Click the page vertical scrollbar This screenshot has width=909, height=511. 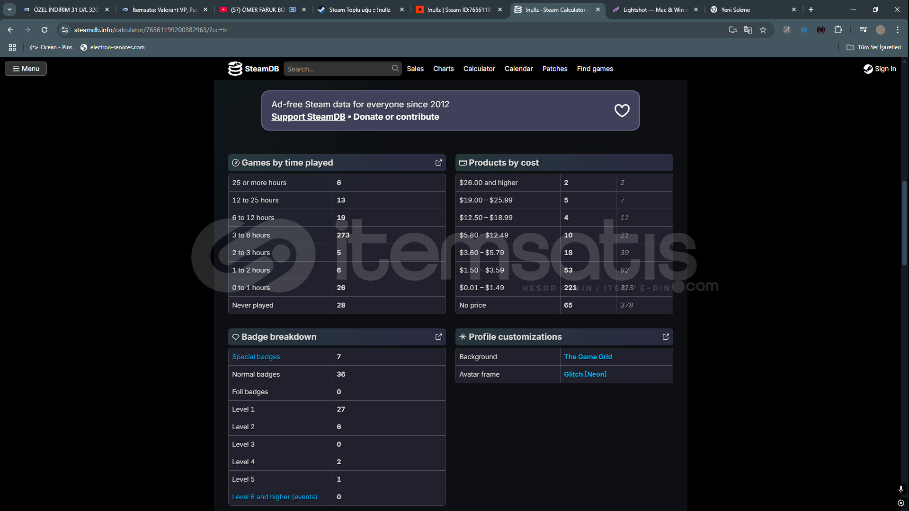(x=904, y=222)
